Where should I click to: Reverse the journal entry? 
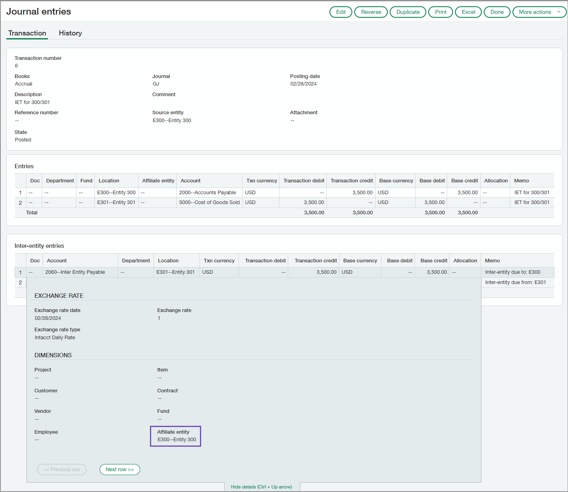pyautogui.click(x=370, y=12)
